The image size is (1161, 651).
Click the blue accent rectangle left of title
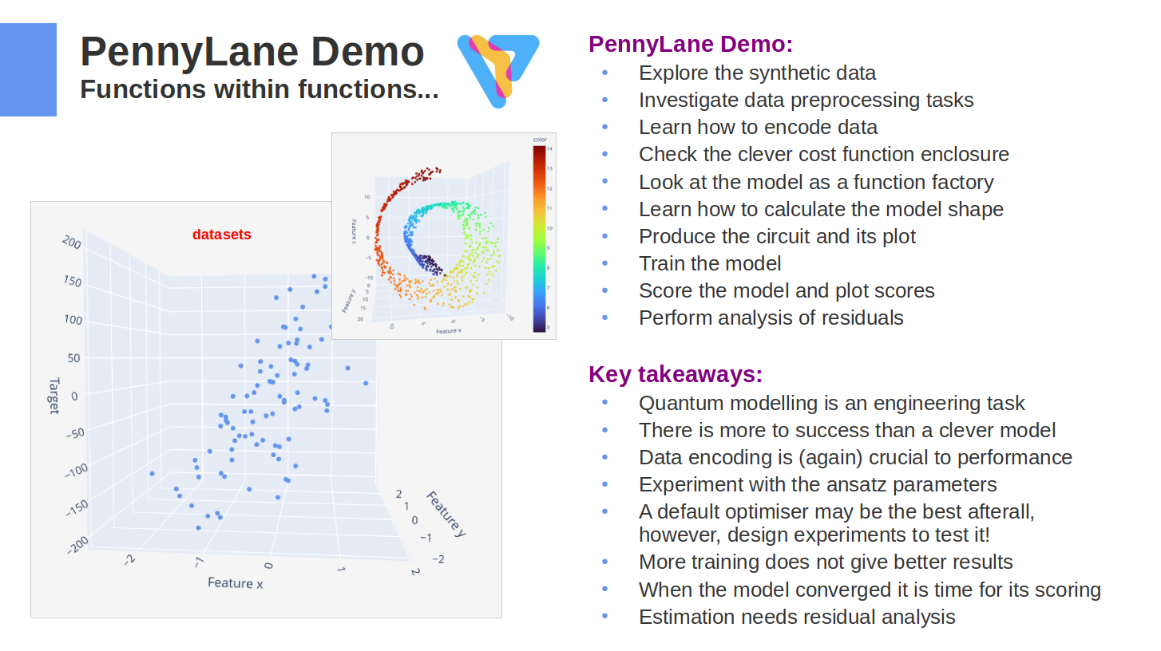click(x=28, y=69)
